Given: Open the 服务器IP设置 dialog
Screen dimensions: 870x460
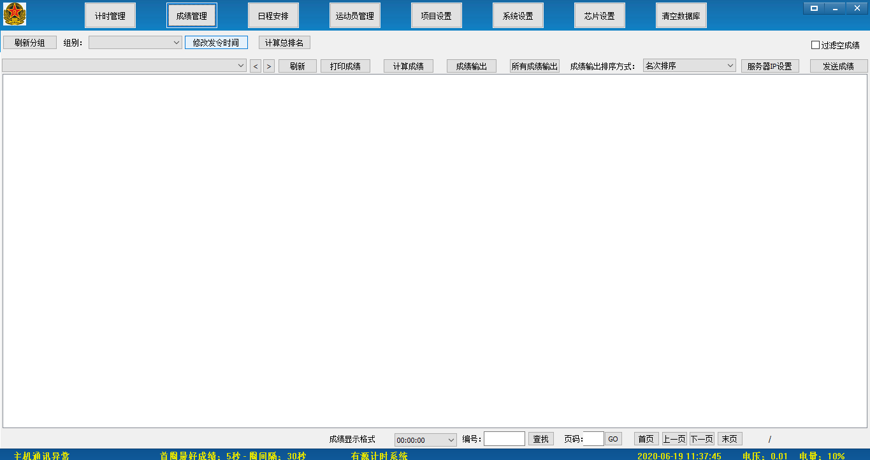Looking at the screenshot, I should click(x=770, y=66).
